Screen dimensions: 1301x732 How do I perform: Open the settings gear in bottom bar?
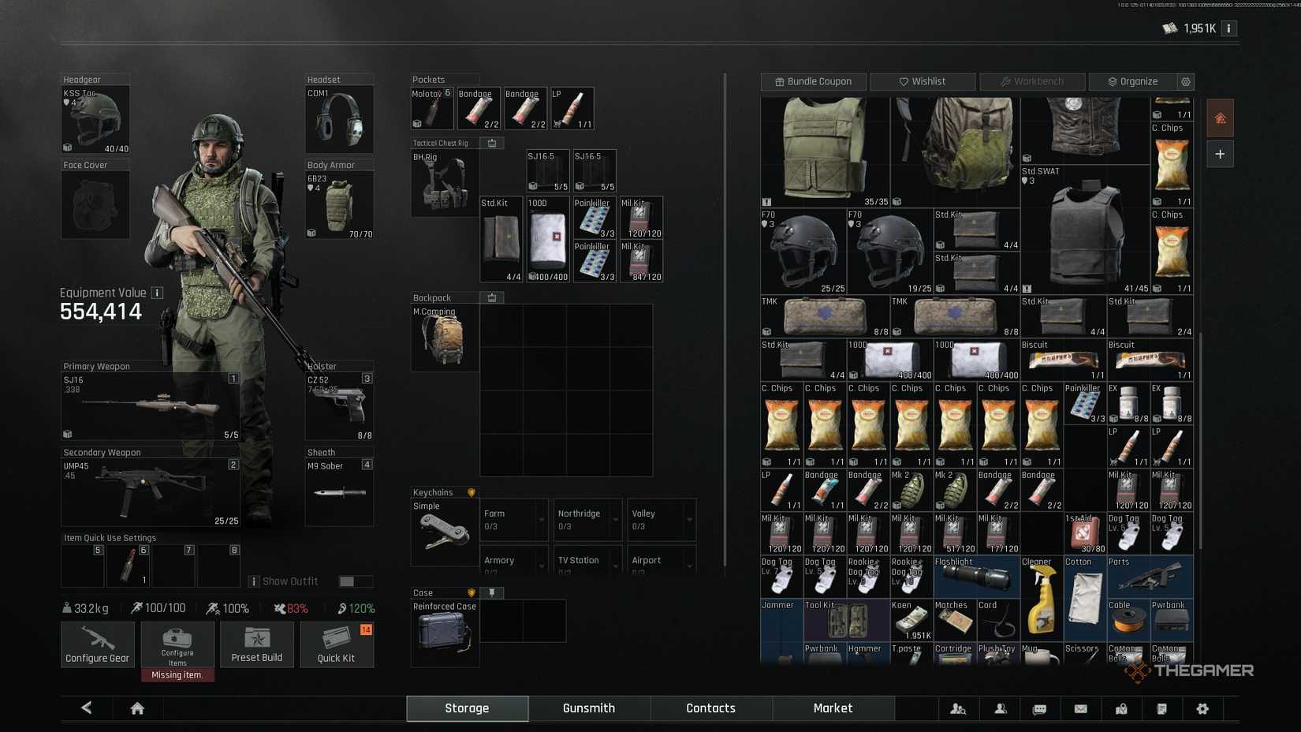1202,708
